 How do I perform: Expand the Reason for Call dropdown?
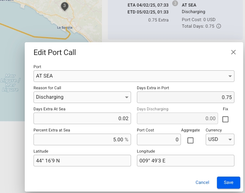(x=82, y=97)
